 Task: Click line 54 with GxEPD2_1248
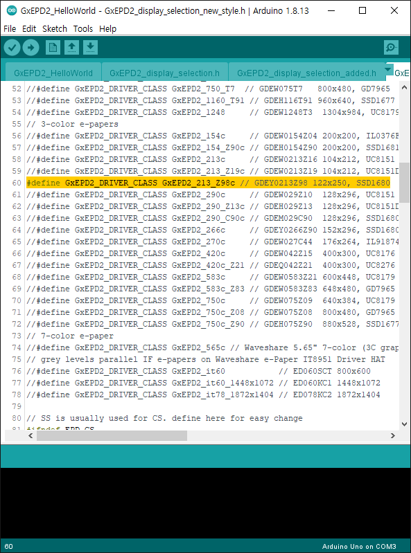(213, 112)
